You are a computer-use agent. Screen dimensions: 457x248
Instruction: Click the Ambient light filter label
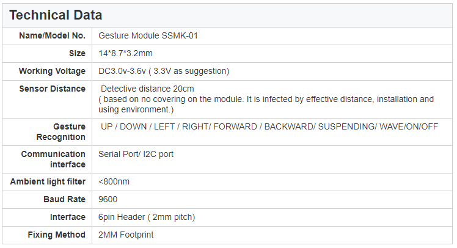pos(48,182)
